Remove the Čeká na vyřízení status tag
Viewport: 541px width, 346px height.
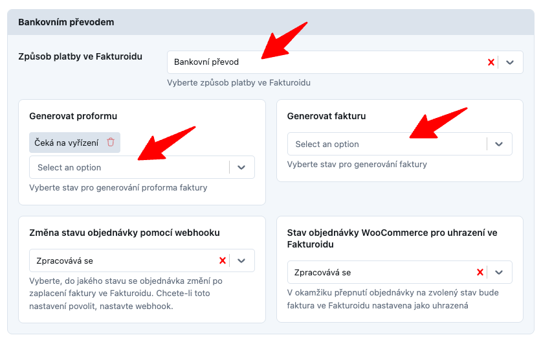[x=111, y=143]
